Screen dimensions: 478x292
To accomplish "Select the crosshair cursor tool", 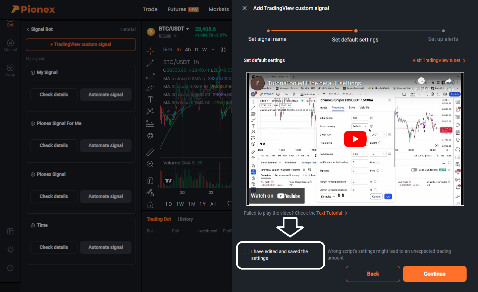I will pos(150,51).
